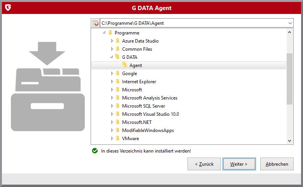Click the G DATA shield logo
Viewport: 303px width, 187px height.
point(8,8)
